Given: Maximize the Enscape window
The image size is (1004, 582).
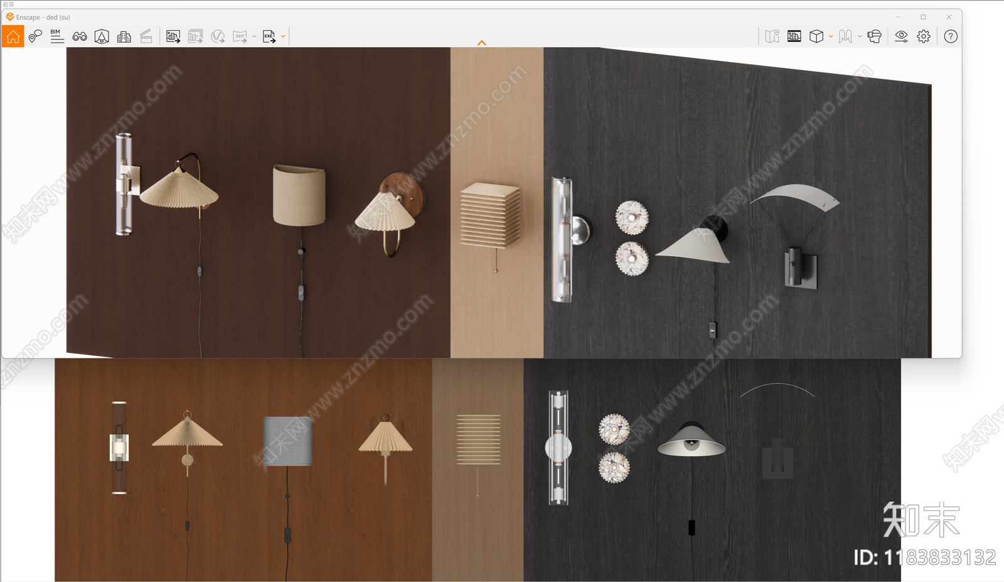Looking at the screenshot, I should tap(923, 17).
